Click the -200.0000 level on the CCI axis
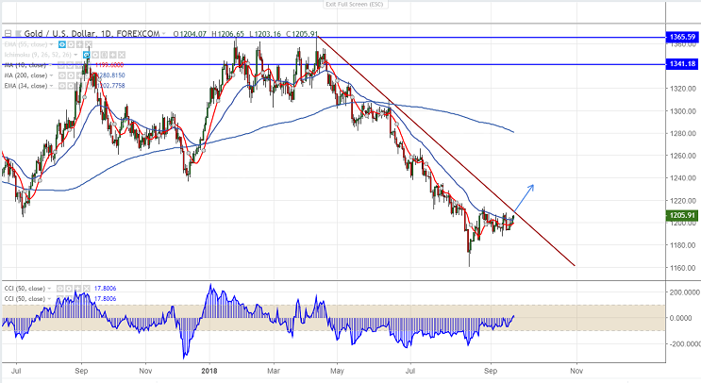 684,344
